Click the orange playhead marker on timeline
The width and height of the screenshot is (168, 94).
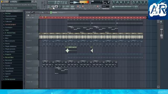click(46, 17)
